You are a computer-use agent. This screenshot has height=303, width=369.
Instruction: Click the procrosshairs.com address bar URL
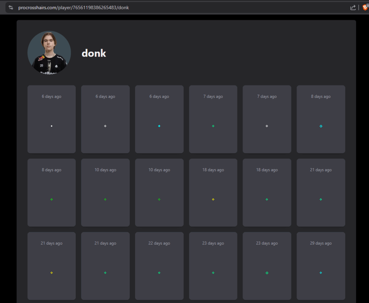coord(74,8)
